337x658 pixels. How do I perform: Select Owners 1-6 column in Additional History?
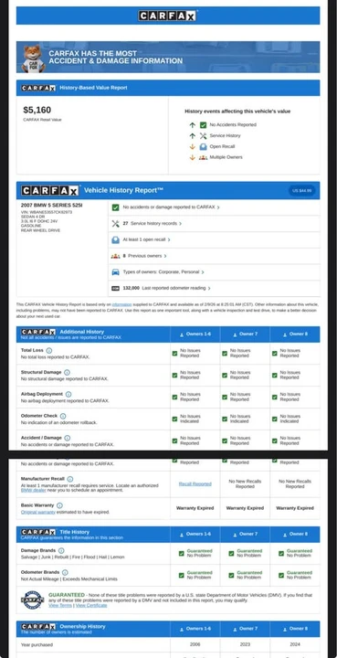point(195,334)
